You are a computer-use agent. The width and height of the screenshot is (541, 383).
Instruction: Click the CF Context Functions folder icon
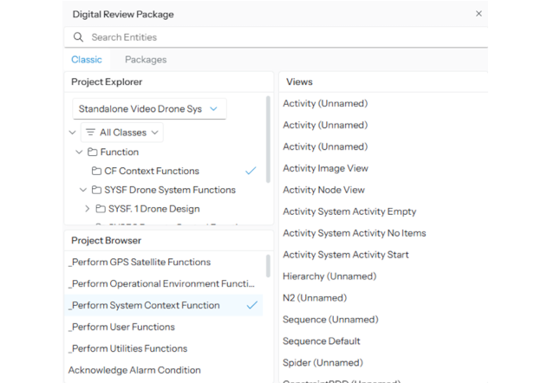[96, 171]
